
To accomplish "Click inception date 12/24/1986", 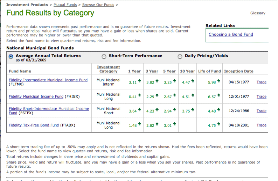I will 239,111.
